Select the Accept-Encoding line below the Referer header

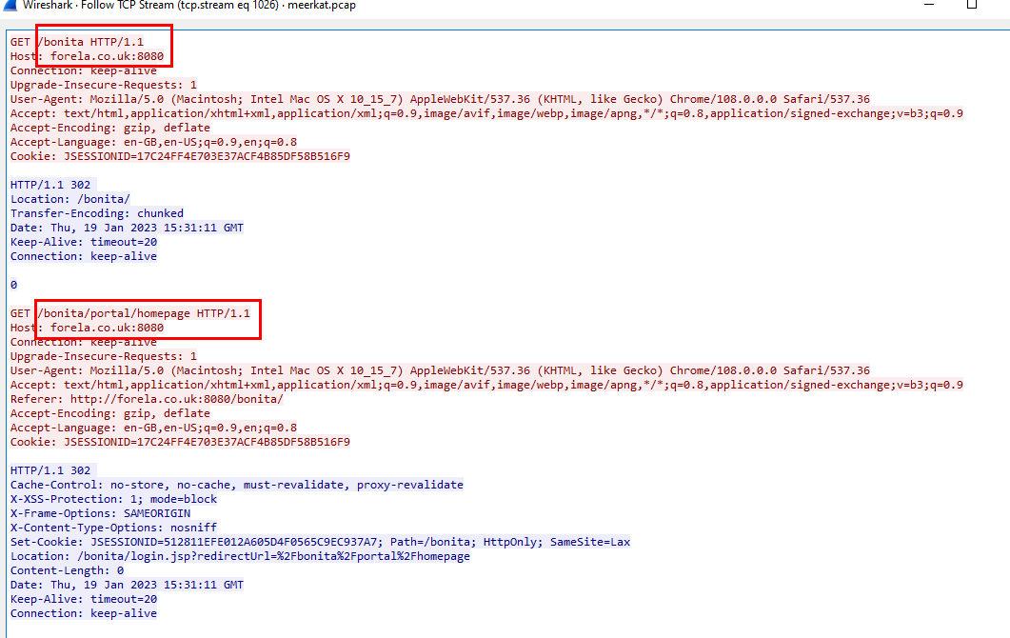pos(110,413)
